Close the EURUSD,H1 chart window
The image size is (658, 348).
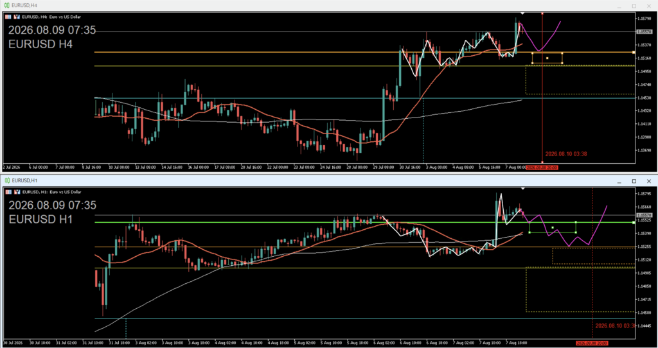pos(649,181)
